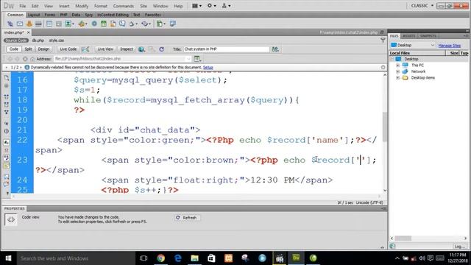
Task: Open the Commands menu
Action: (123, 6)
